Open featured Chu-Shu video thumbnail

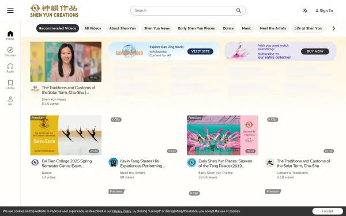tap(66, 62)
